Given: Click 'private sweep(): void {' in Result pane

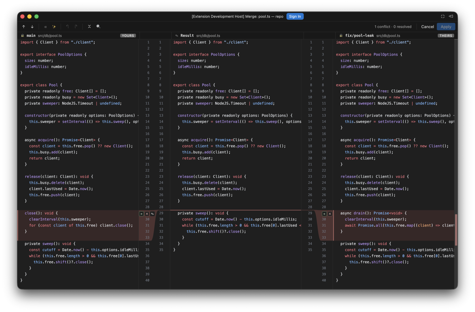Looking at the screenshot, I should pyautogui.click(x=203, y=213).
